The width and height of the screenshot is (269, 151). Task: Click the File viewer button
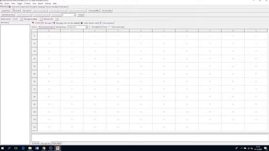click(x=26, y=10)
